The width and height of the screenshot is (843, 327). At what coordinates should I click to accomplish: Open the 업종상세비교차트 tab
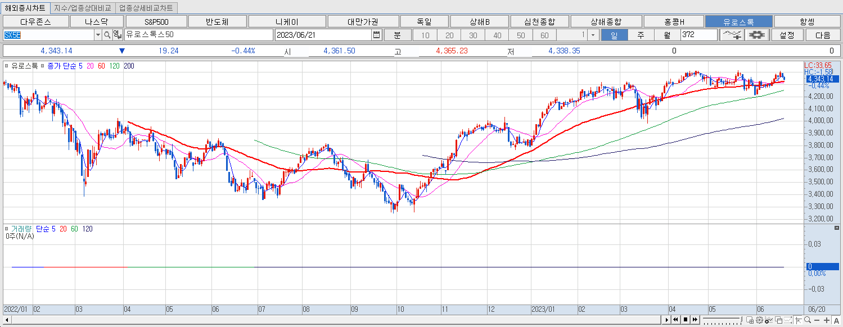click(146, 8)
